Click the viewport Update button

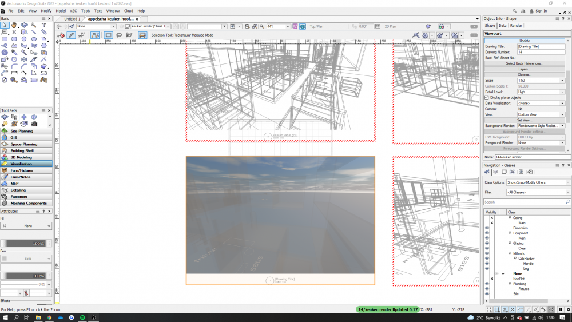click(525, 41)
